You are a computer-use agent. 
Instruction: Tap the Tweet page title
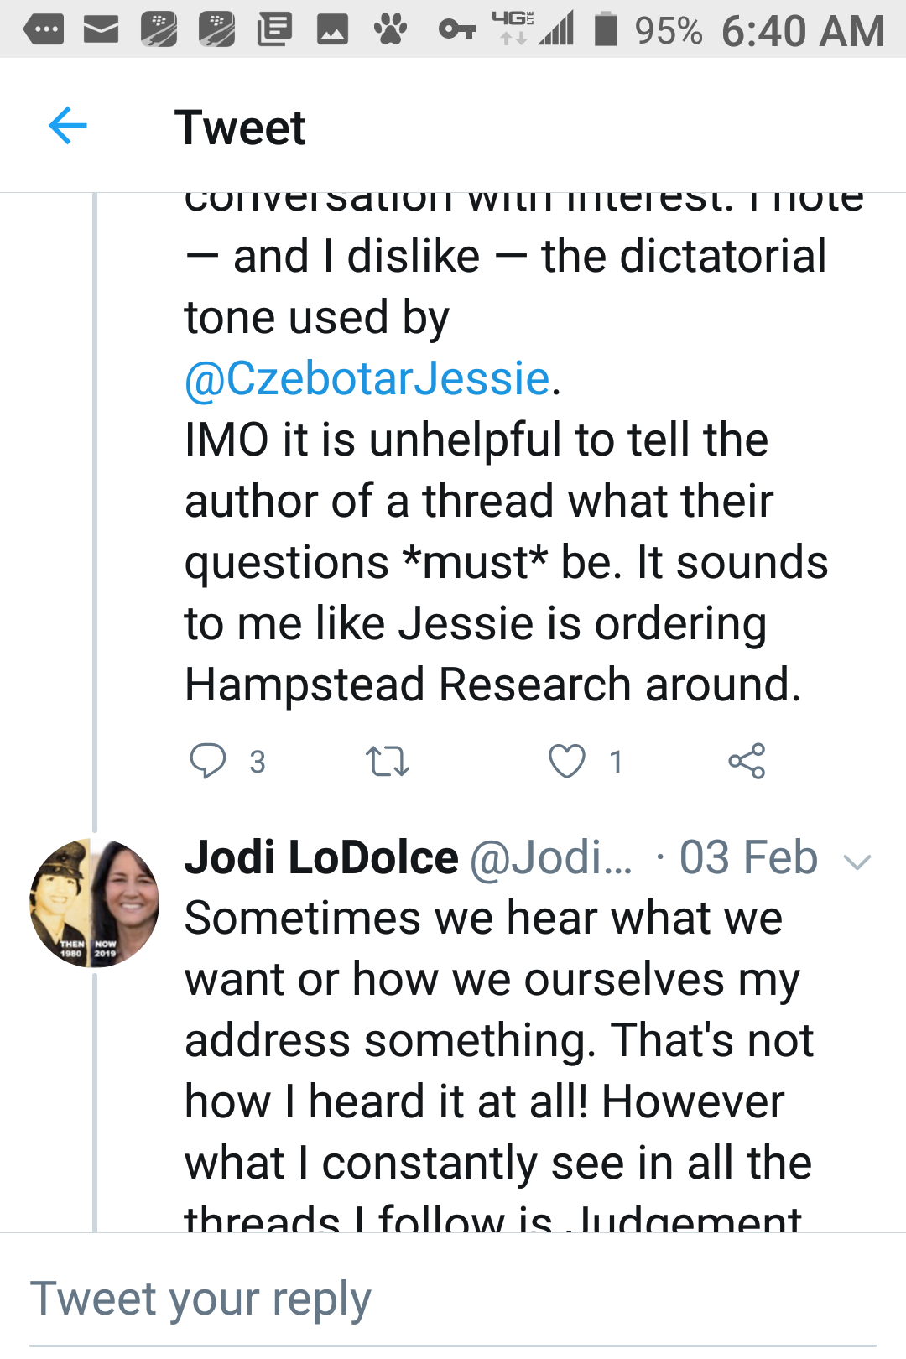coord(240,128)
